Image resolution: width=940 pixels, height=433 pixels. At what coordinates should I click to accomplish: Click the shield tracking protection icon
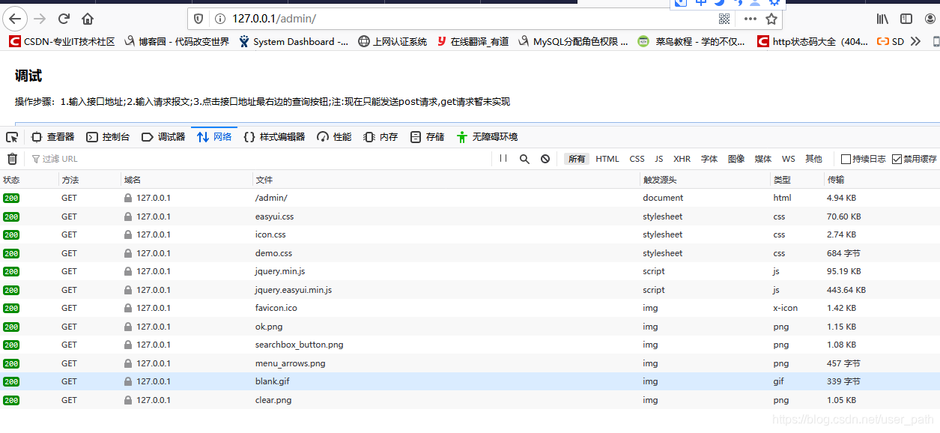point(198,19)
